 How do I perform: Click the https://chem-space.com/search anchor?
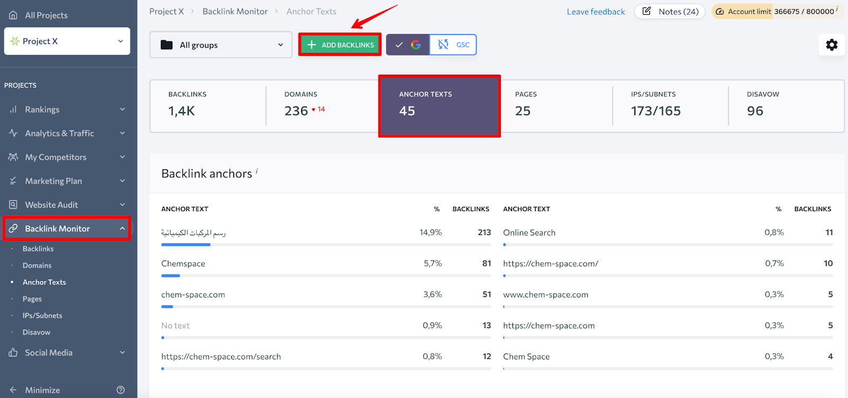[x=221, y=357]
